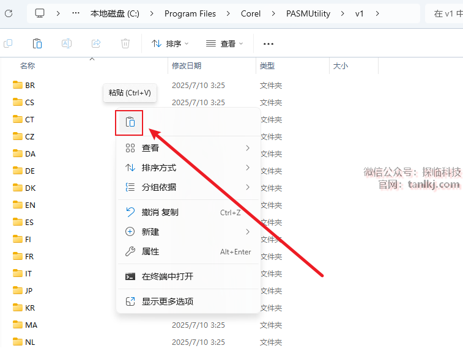Click the search box 在 v1 中
The height and width of the screenshot is (351, 463).
pyautogui.click(x=444, y=13)
